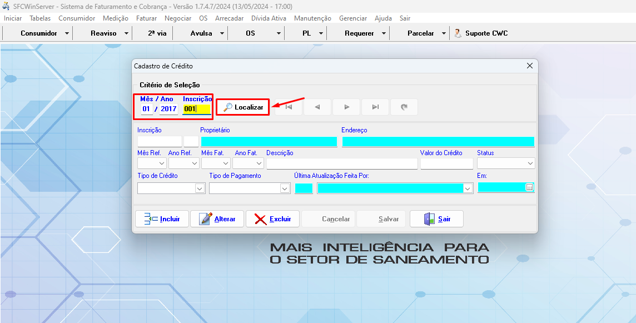This screenshot has height=323, width=636.
Task: Click the Sair door icon in the dialog
Action: (428, 218)
